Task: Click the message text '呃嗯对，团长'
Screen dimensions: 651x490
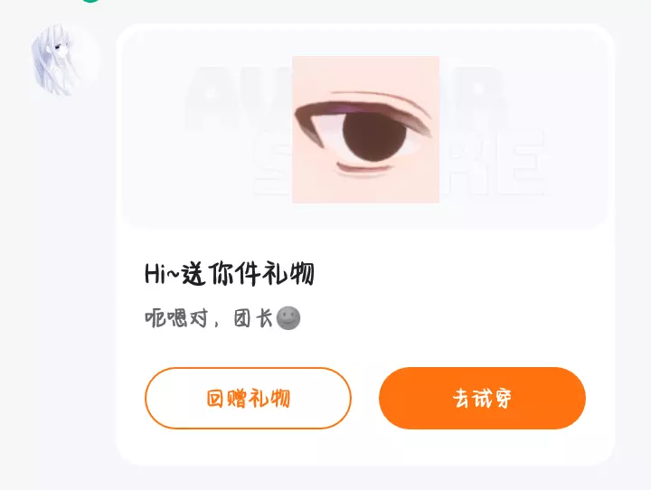Action: [209, 318]
